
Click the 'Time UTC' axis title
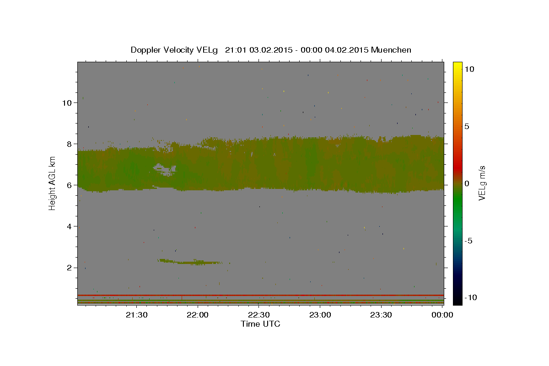tap(260, 324)
